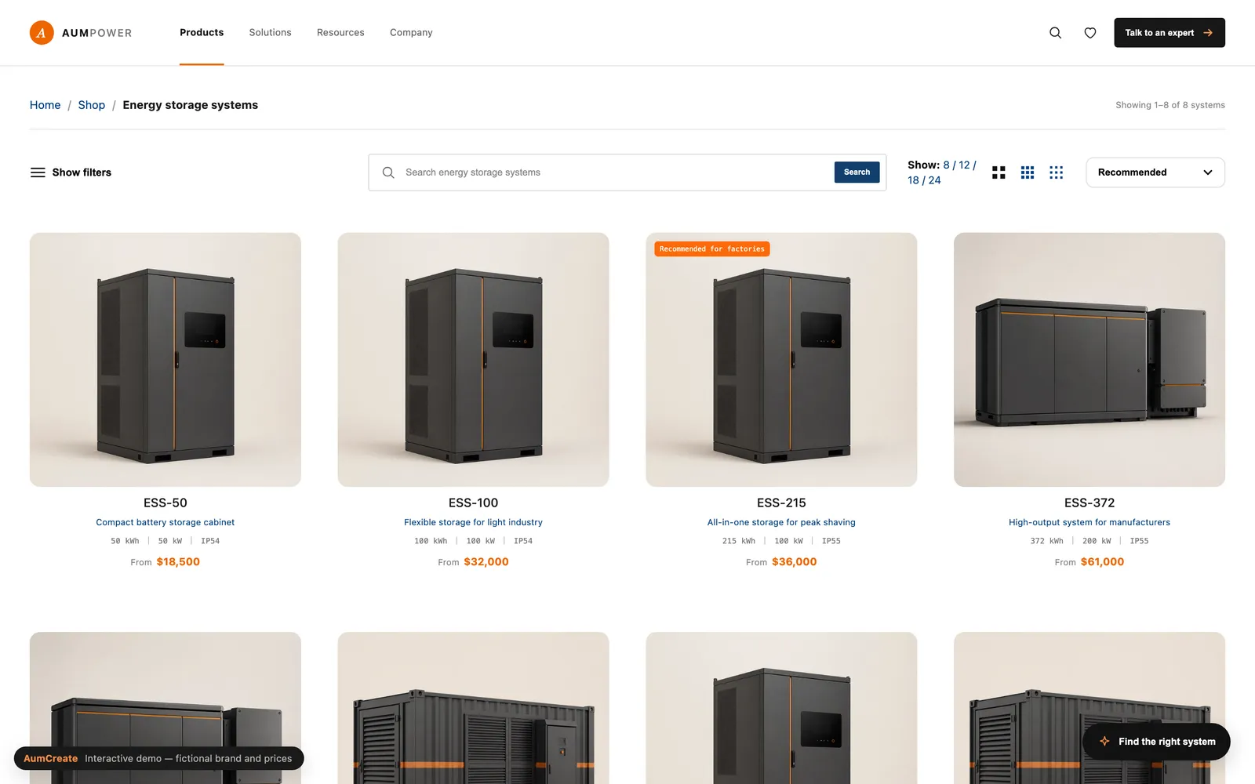Open Flexible storage for light industry link
This screenshot has height=784, width=1255.
pos(474,522)
